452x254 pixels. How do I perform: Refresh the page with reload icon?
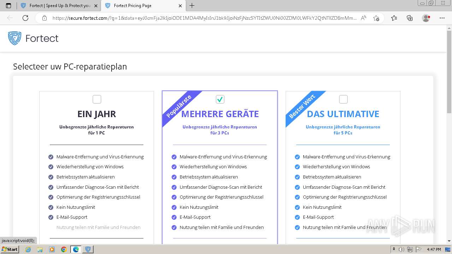pos(25,18)
